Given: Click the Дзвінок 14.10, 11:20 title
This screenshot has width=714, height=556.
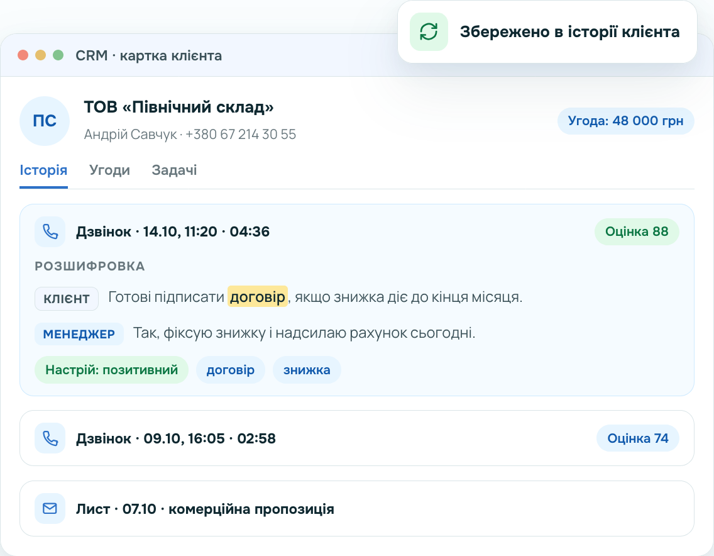Looking at the screenshot, I should (173, 231).
